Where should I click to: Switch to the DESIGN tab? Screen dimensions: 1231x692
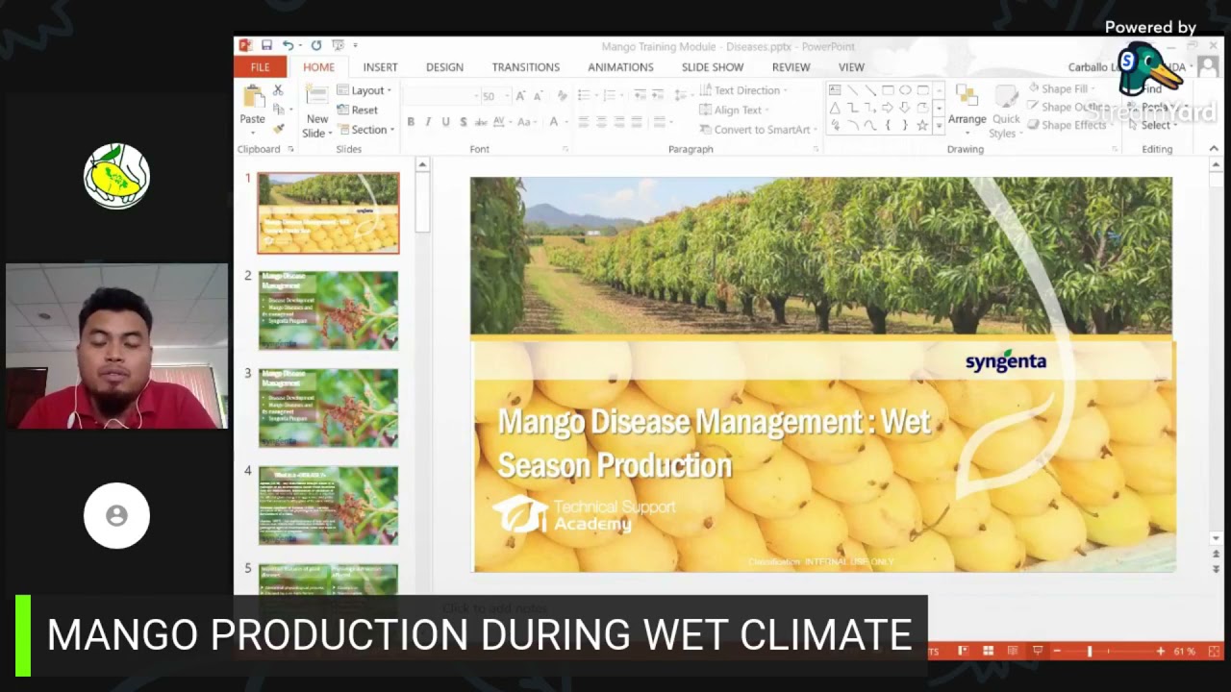pyautogui.click(x=444, y=67)
